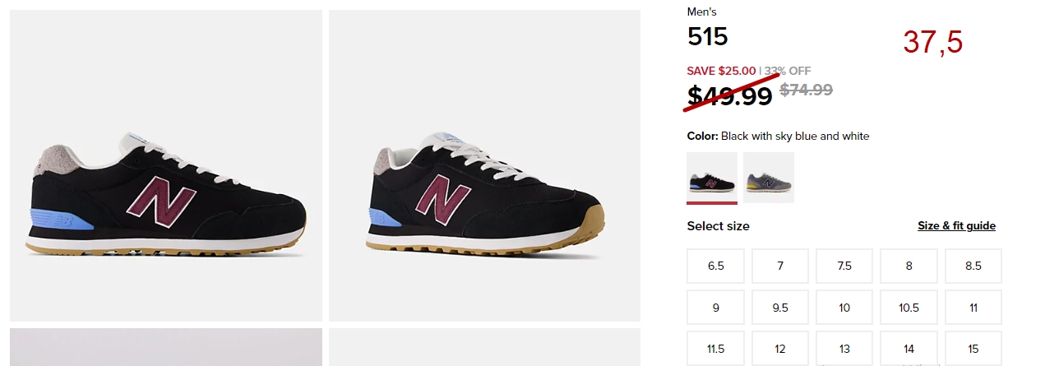
Task: Pick size 10.5
Action: coord(909,308)
